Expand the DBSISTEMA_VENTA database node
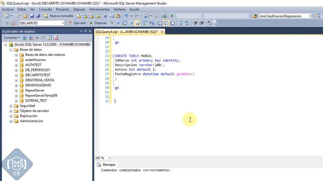Image resolution: width=323 pixels, height=181 pixels. click(x=16, y=80)
